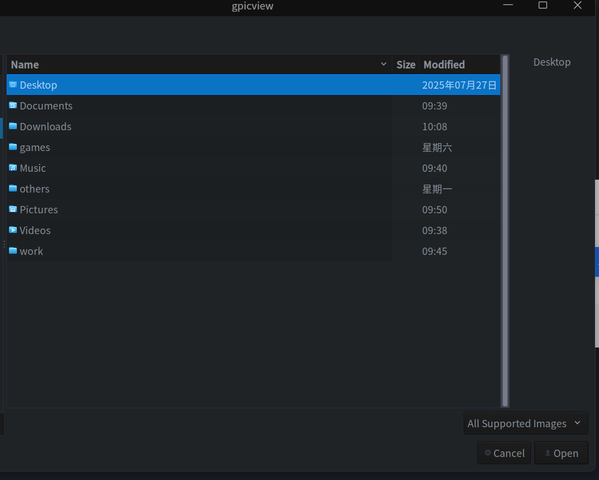The height and width of the screenshot is (480, 599).
Task: Click the 星期六 modified value
Action: (x=437, y=148)
